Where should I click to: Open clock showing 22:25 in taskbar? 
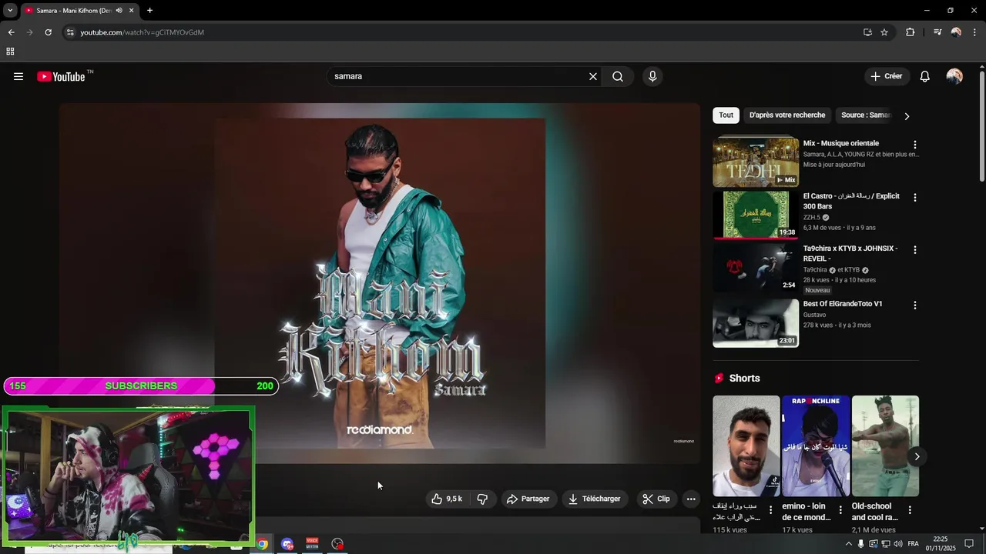point(941,544)
